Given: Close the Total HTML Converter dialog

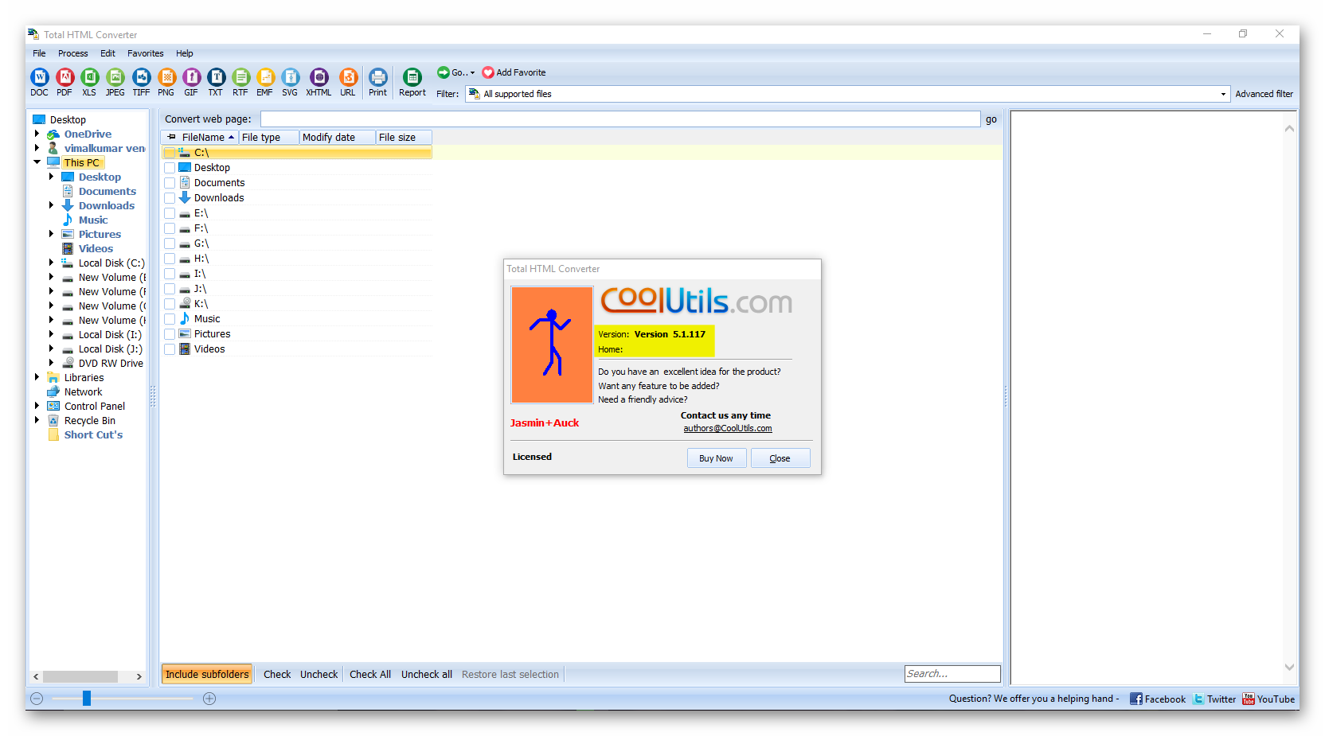Looking at the screenshot, I should 780,458.
